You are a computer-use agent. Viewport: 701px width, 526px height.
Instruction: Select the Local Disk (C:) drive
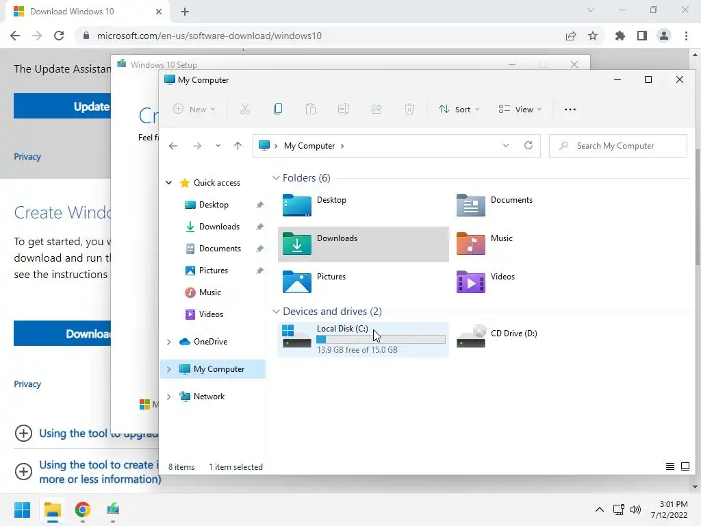pos(364,339)
